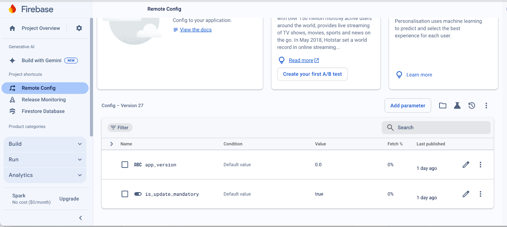Screen dimensions: 507x227
Task: Select the app_version checkbox
Action: click(125, 165)
